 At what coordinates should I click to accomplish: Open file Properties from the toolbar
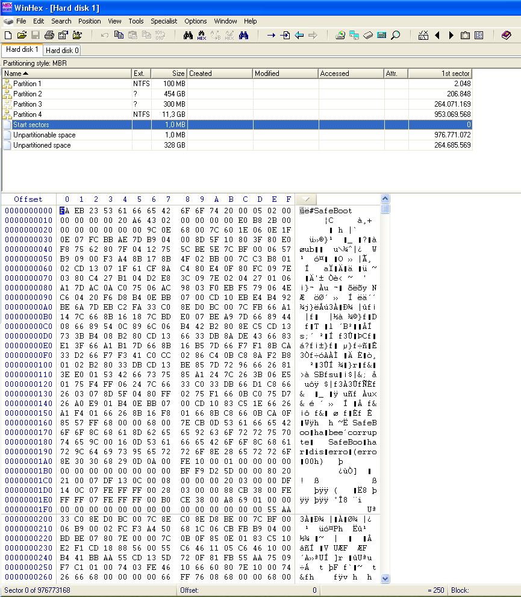(x=63, y=36)
